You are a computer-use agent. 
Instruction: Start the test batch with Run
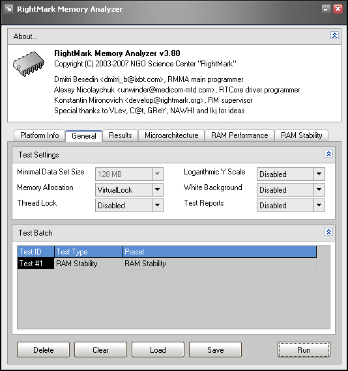pos(304,350)
